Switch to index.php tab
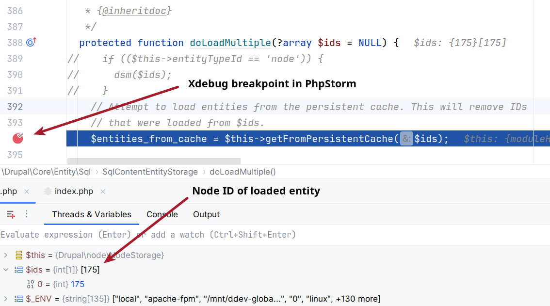The height and width of the screenshot is (306, 550). coord(74,191)
